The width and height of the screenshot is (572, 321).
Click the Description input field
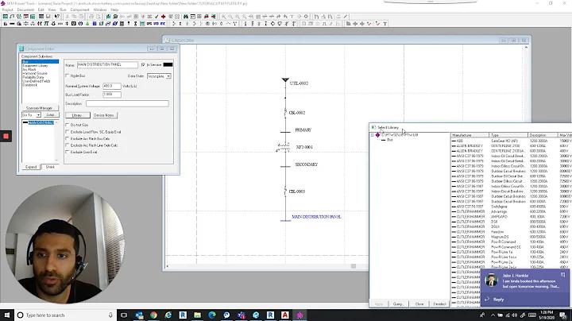pos(127,103)
